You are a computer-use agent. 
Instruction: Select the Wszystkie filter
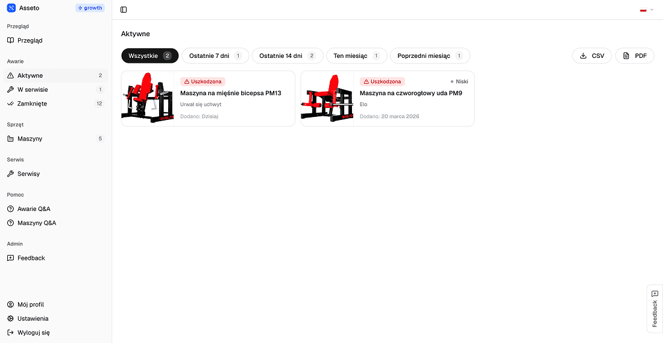point(149,56)
